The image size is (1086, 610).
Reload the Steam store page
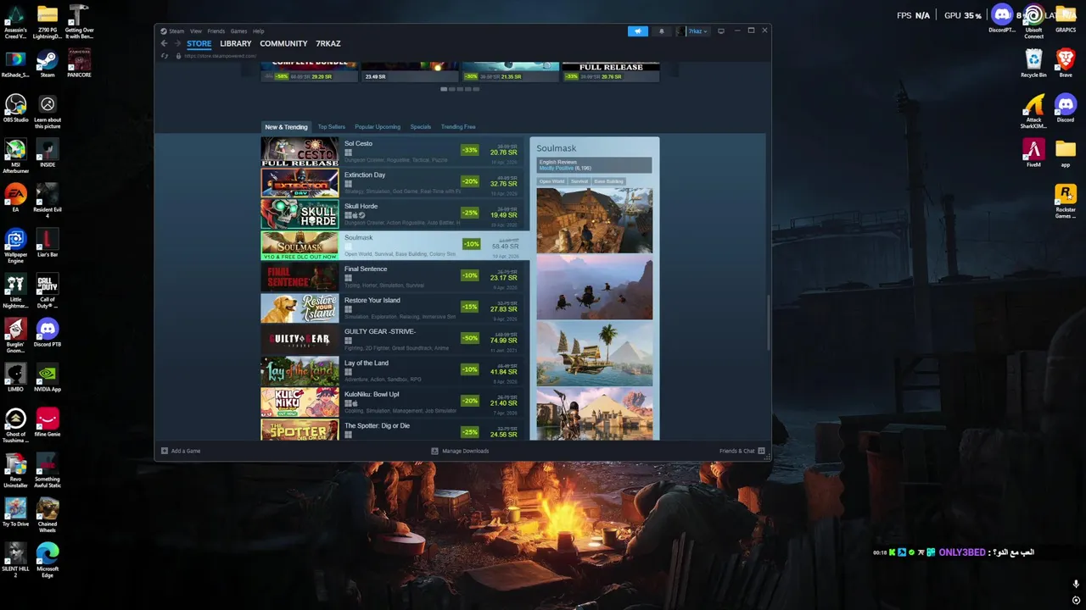(165, 56)
